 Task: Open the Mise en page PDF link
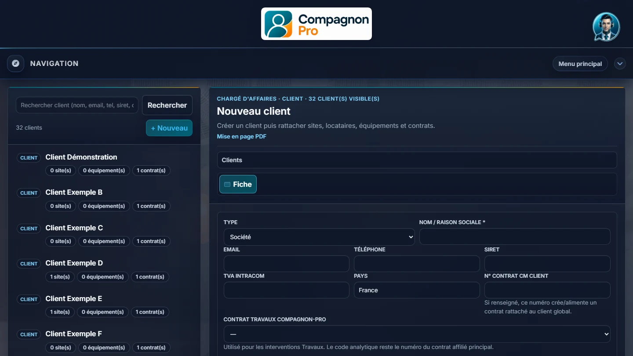tap(241, 136)
